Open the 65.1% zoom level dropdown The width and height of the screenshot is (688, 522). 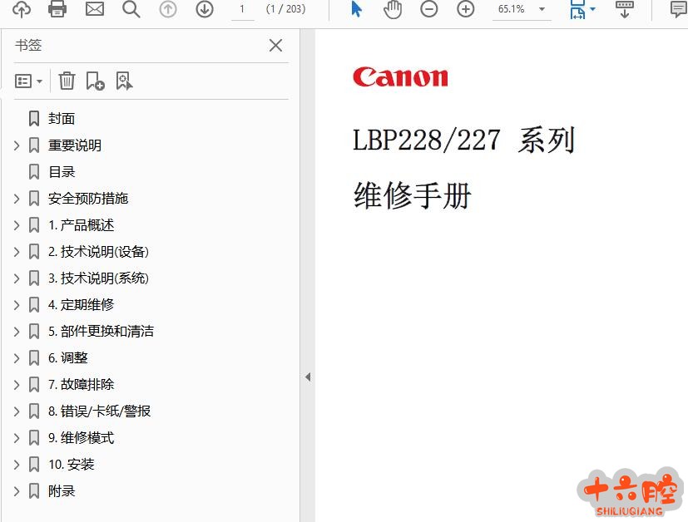(542, 9)
